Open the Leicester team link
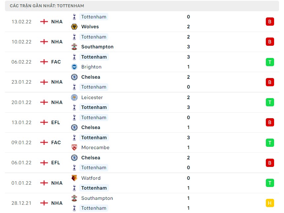The height and width of the screenshot is (213, 284). coord(92,97)
